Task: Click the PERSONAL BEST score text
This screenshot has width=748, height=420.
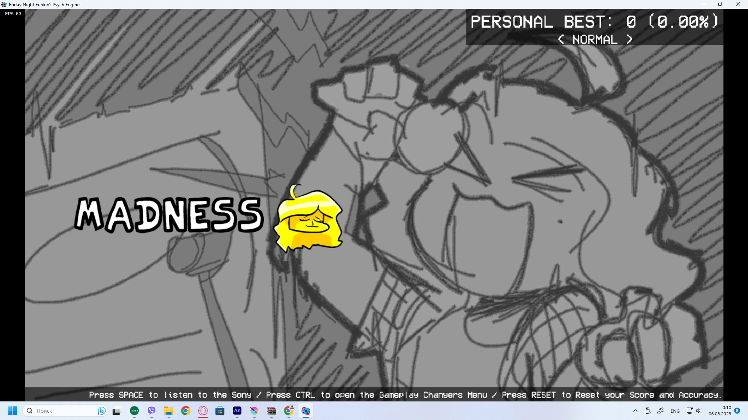Action: (595, 22)
